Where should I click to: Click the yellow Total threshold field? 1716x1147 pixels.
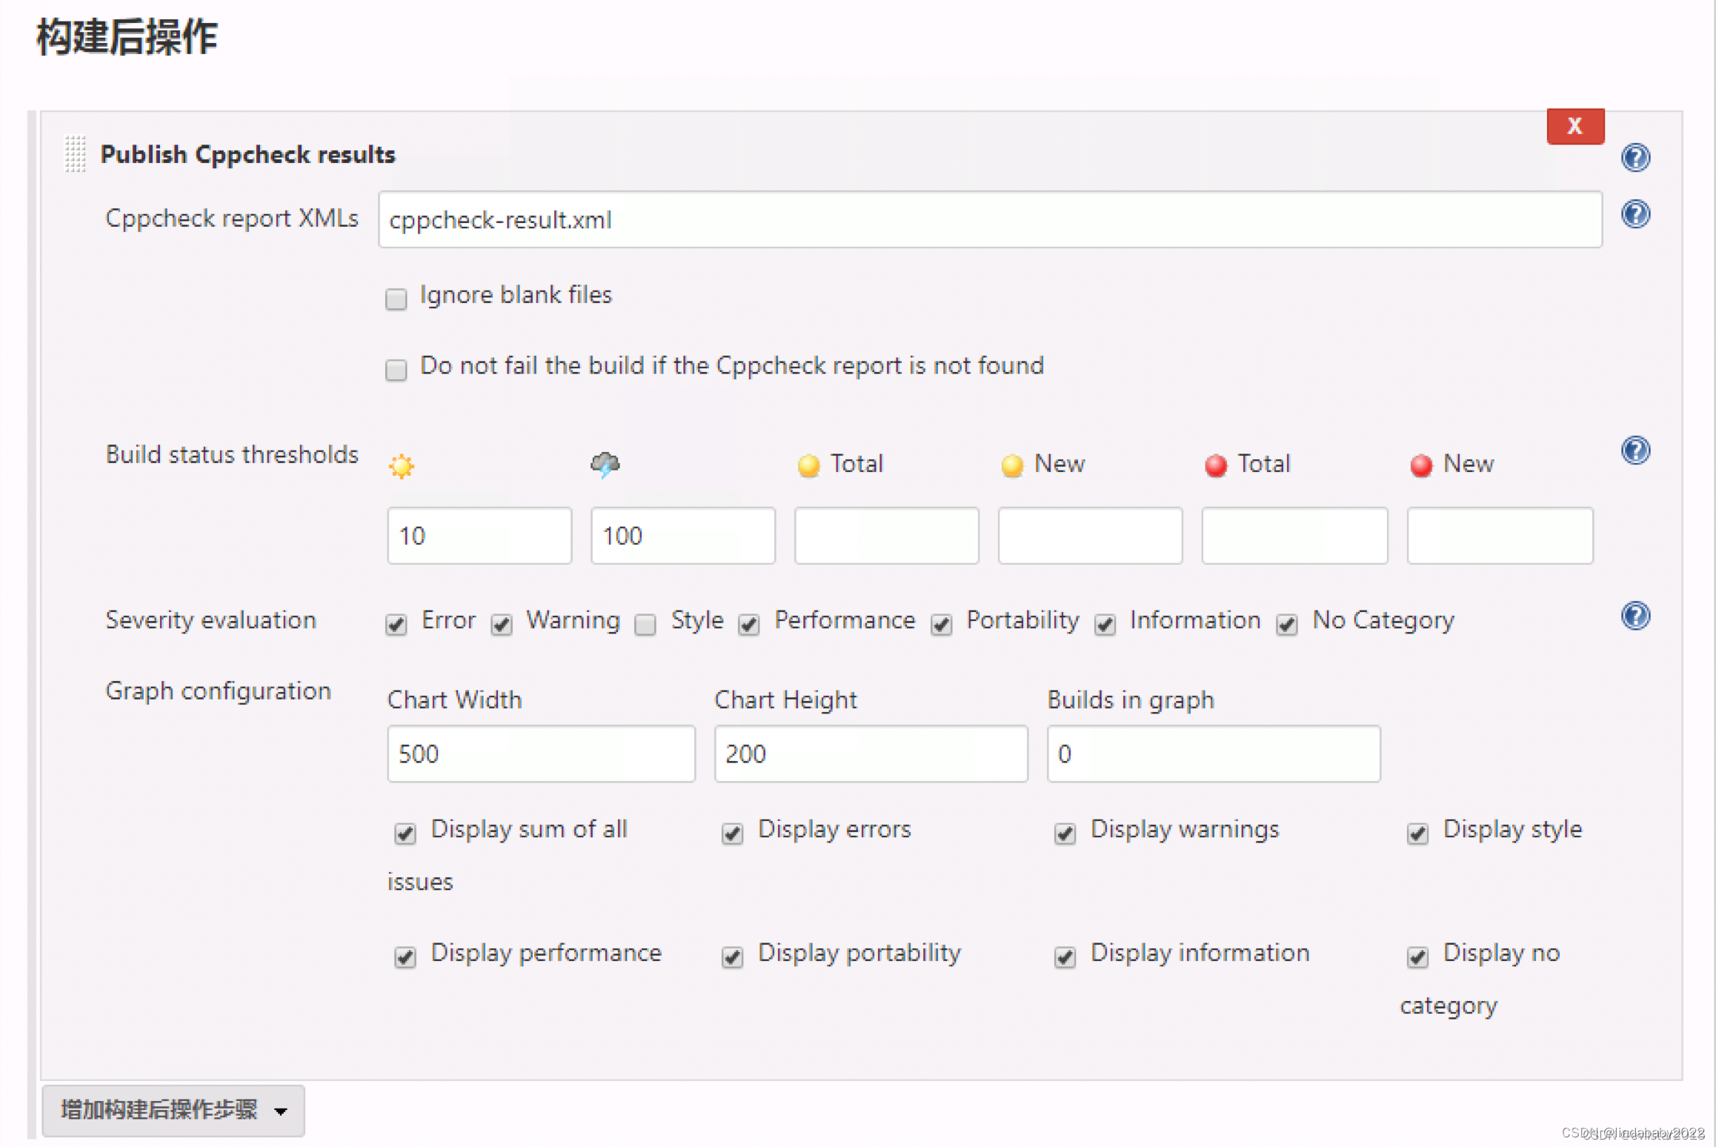tap(887, 535)
